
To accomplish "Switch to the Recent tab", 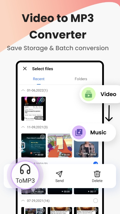I will [39, 79].
